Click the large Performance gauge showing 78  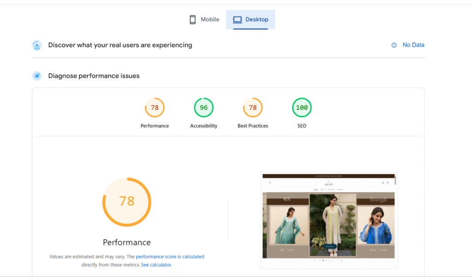127,201
